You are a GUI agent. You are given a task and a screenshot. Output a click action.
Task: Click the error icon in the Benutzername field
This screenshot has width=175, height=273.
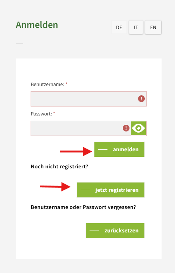pos(141,99)
